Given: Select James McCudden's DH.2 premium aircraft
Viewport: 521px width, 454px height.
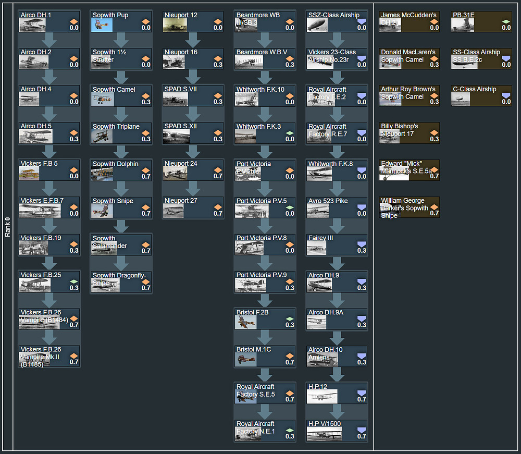Looking at the screenshot, I should (409, 22).
